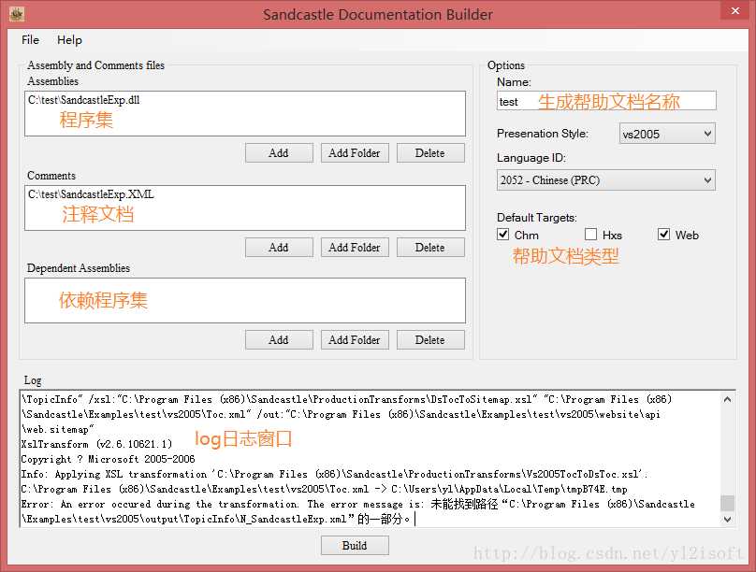Close the Sandcastle Documentation Builder window
Viewport: 756px width, 572px height.
(734, 10)
